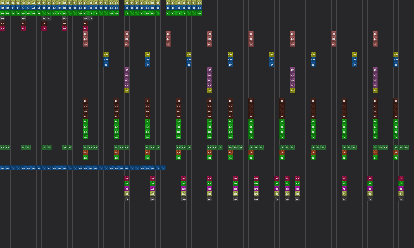Select the crimson A4 note block
414x248 pixels.
tap(23, 28)
